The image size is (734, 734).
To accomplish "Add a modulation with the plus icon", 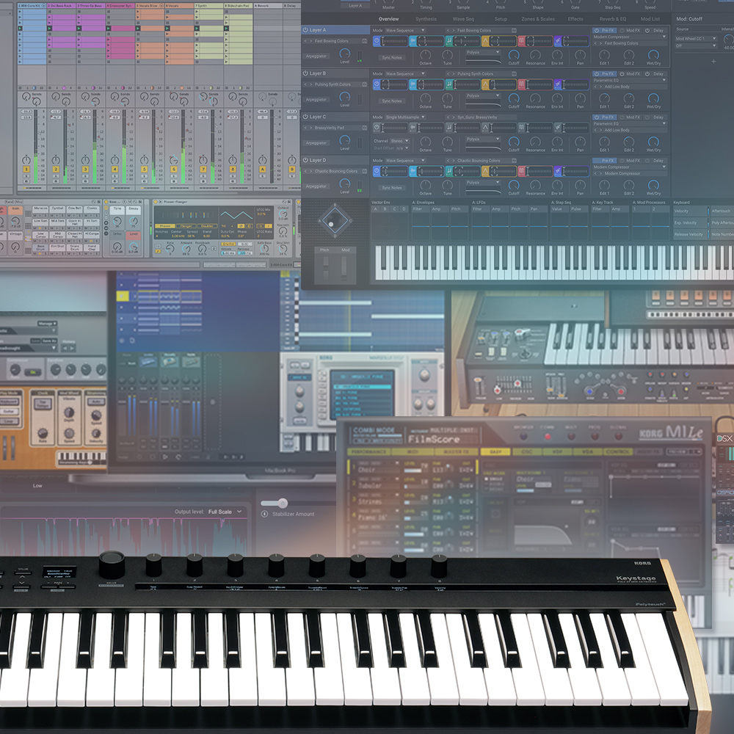I will 713,62.
